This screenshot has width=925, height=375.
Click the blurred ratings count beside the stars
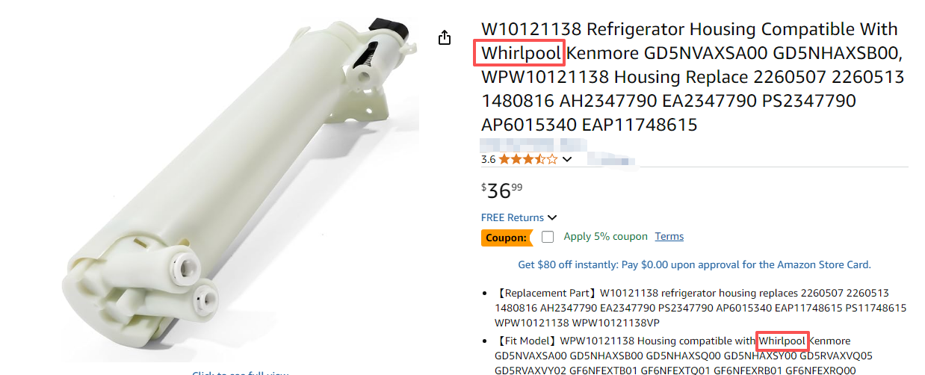tap(610, 159)
